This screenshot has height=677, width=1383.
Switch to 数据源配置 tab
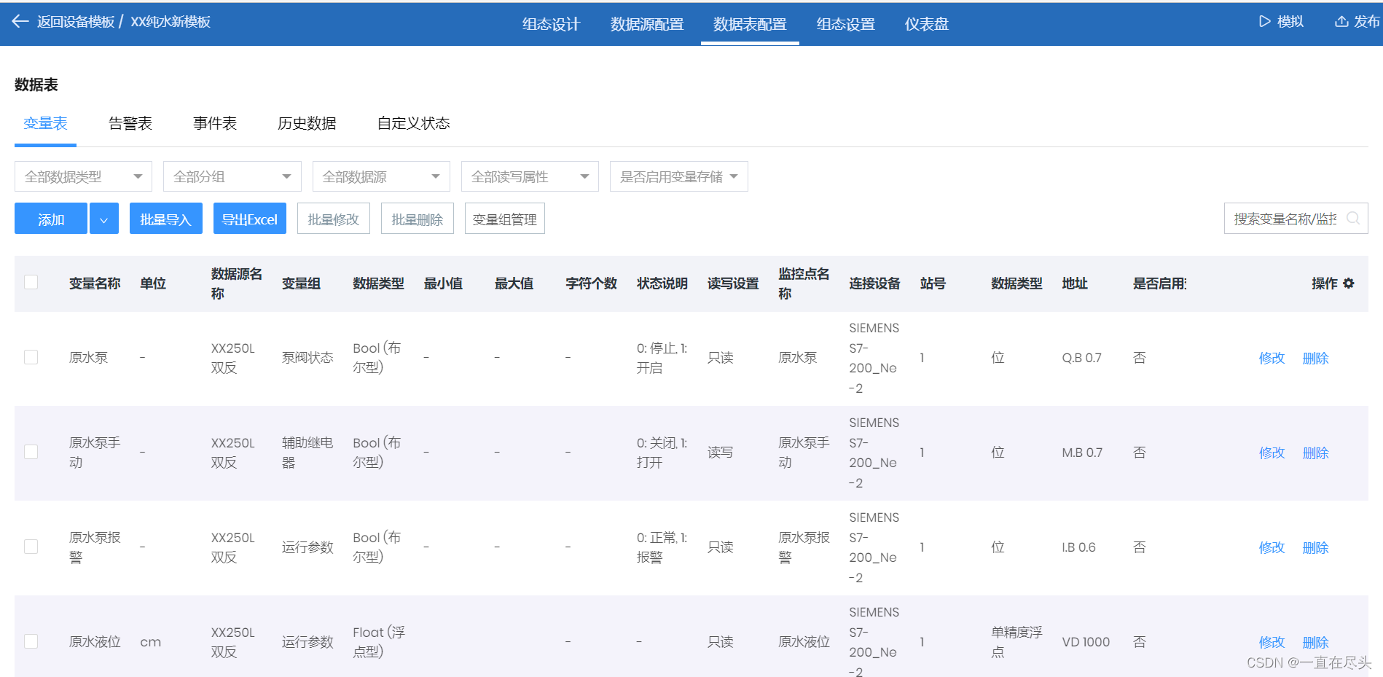[647, 24]
